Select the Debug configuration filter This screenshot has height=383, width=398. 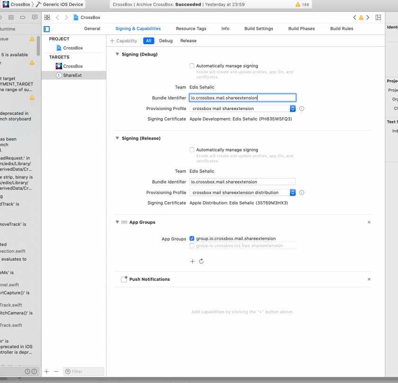point(166,41)
